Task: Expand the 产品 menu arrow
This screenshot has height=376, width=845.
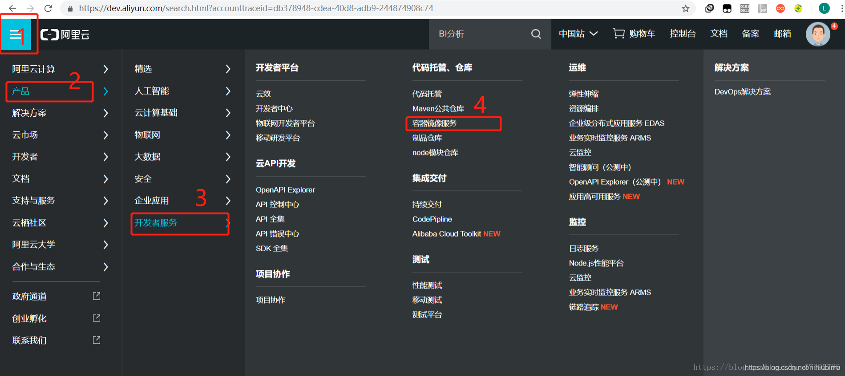Action: (x=105, y=91)
